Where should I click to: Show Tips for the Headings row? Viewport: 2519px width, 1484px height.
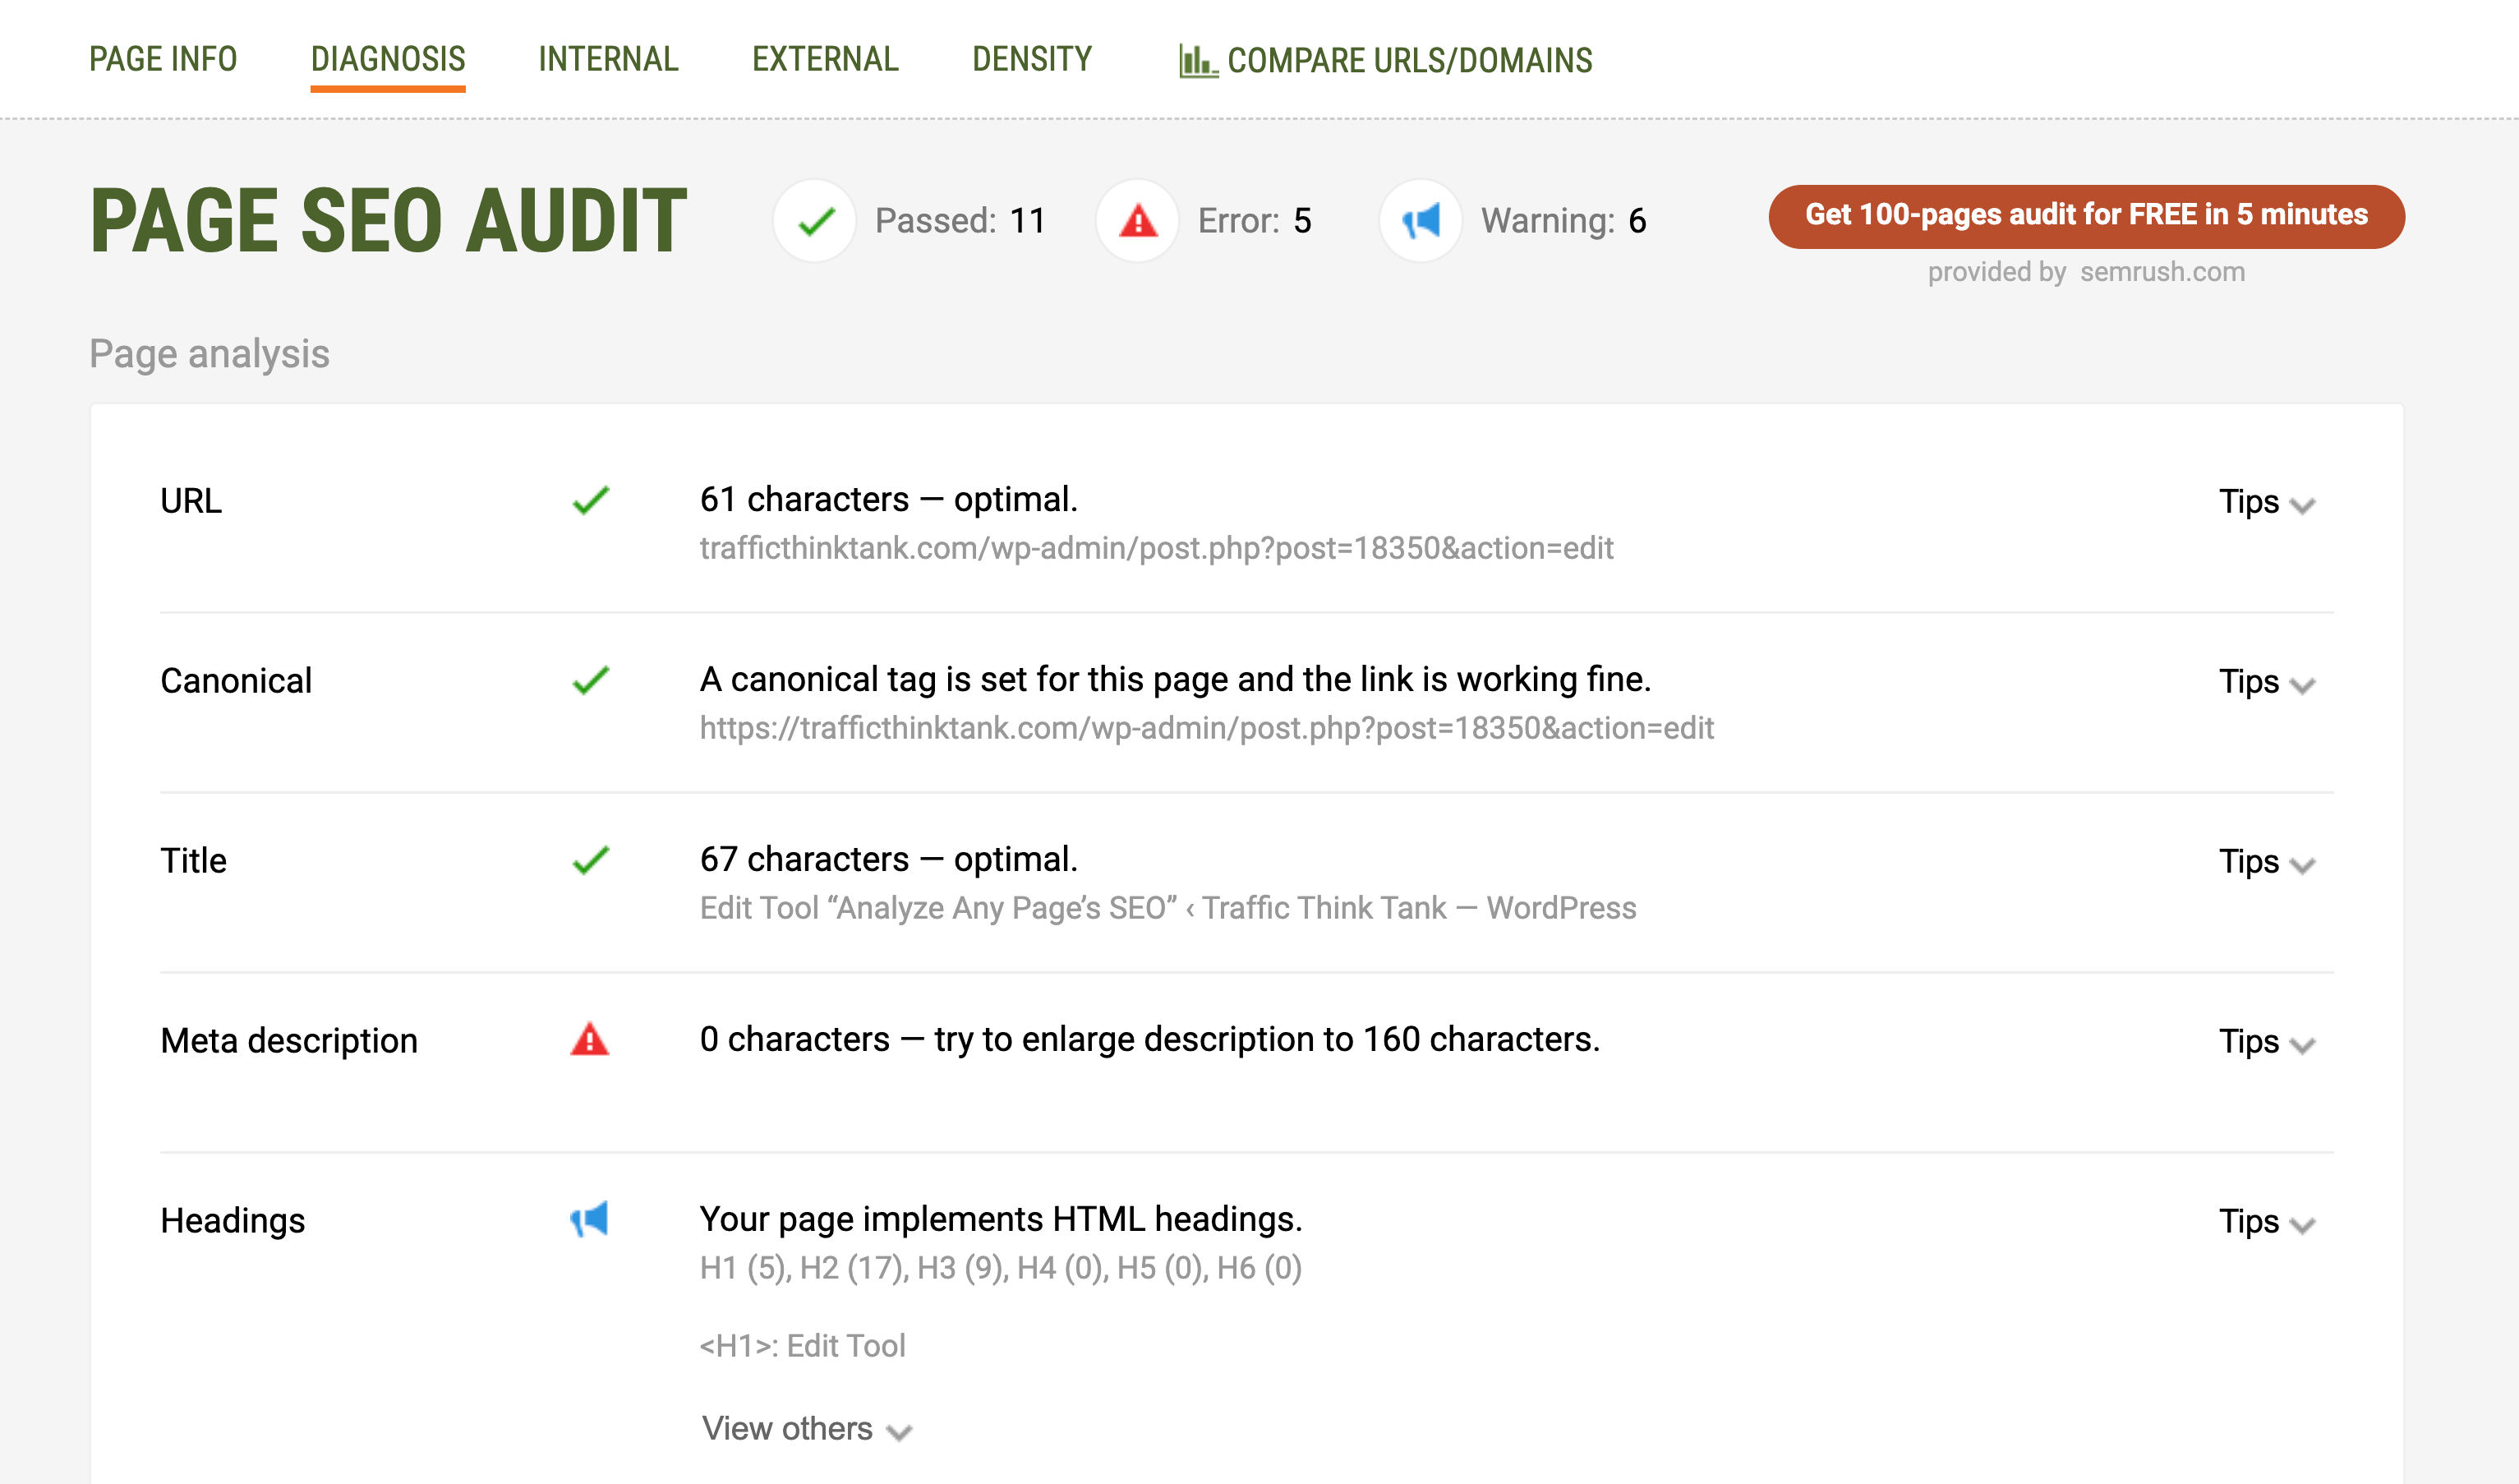point(2266,1222)
